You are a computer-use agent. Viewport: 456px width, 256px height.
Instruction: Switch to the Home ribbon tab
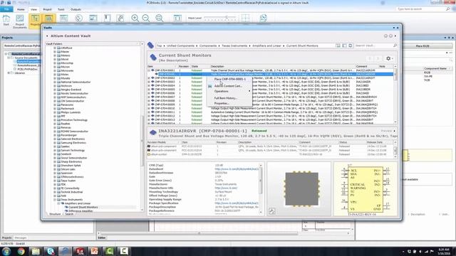click(21, 9)
